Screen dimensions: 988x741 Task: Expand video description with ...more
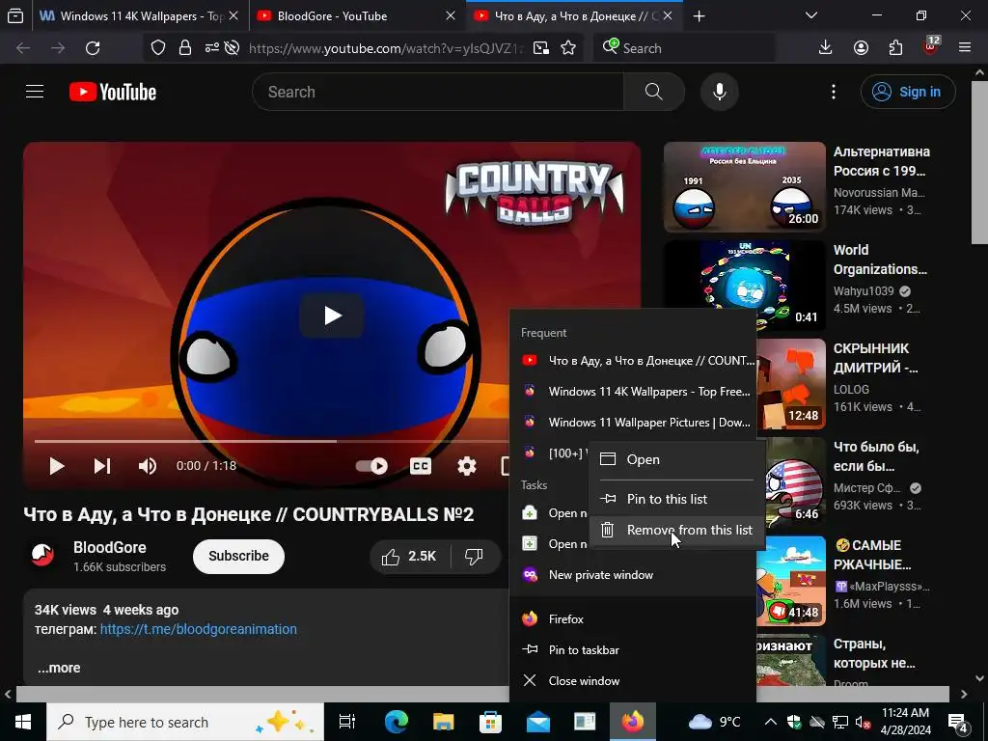click(x=59, y=668)
